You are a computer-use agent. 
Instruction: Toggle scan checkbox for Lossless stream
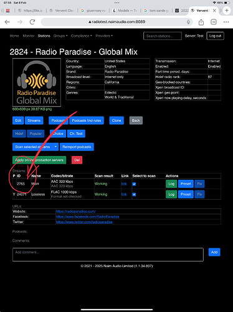click(134, 195)
